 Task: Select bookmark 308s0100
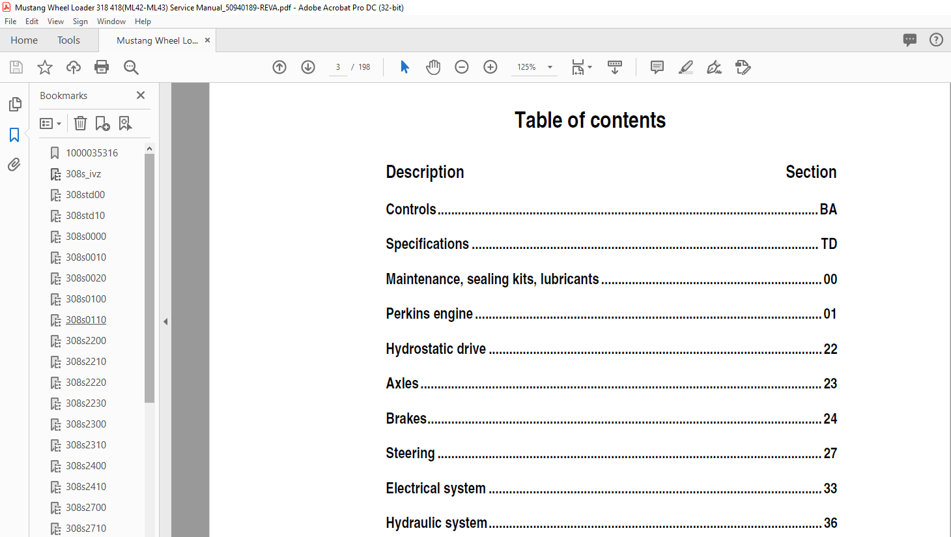[86, 299]
